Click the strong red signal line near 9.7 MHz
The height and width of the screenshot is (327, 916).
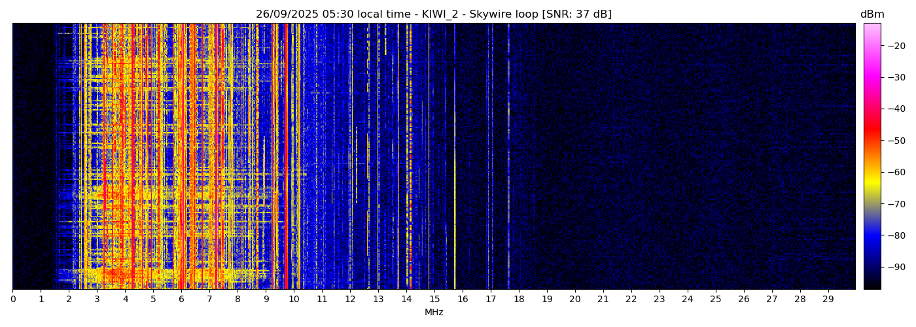286,157
